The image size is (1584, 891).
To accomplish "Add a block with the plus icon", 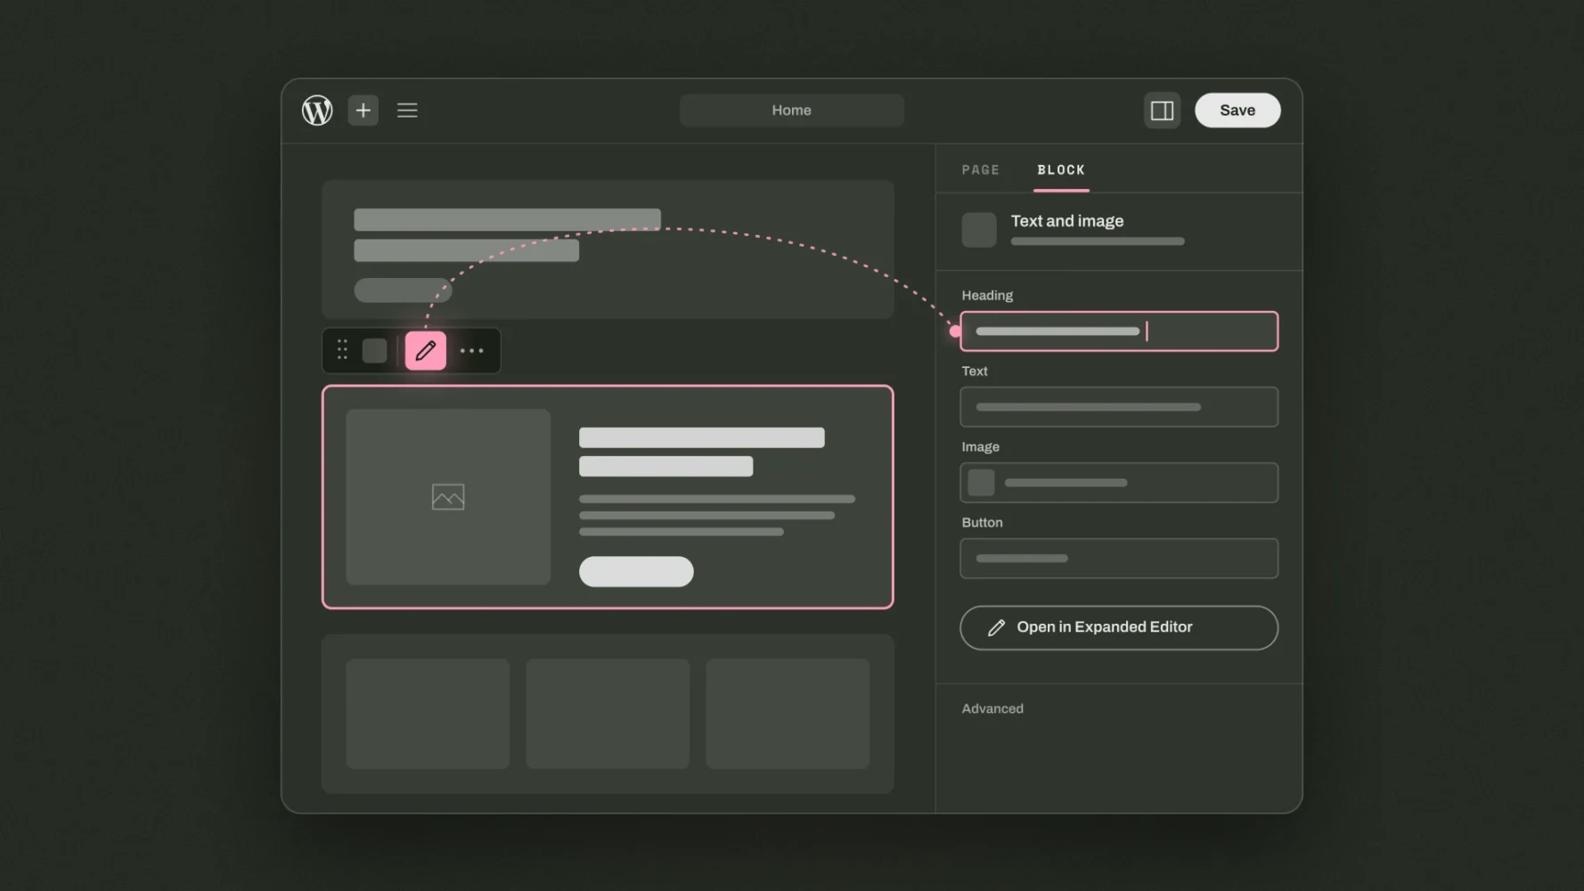I will tap(363, 110).
